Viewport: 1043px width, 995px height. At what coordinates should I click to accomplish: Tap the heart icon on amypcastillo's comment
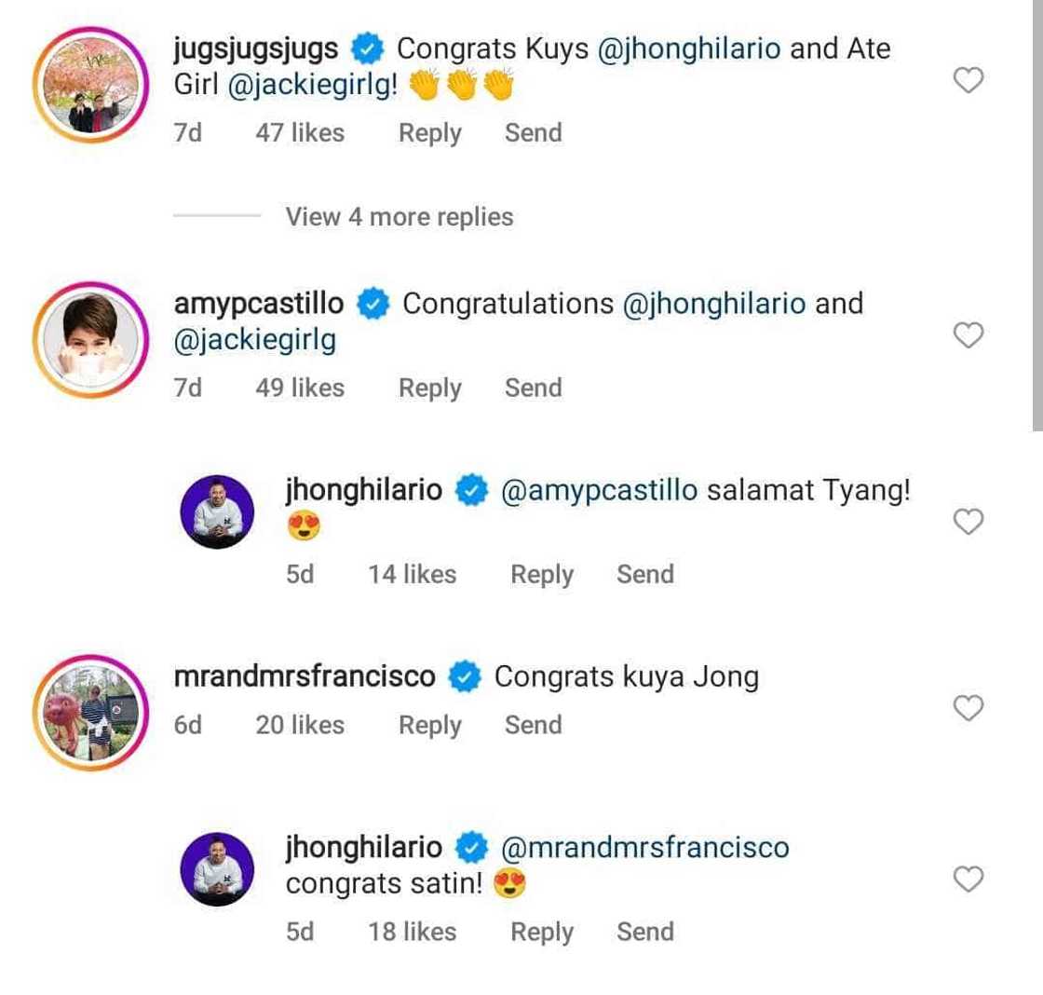tap(968, 334)
